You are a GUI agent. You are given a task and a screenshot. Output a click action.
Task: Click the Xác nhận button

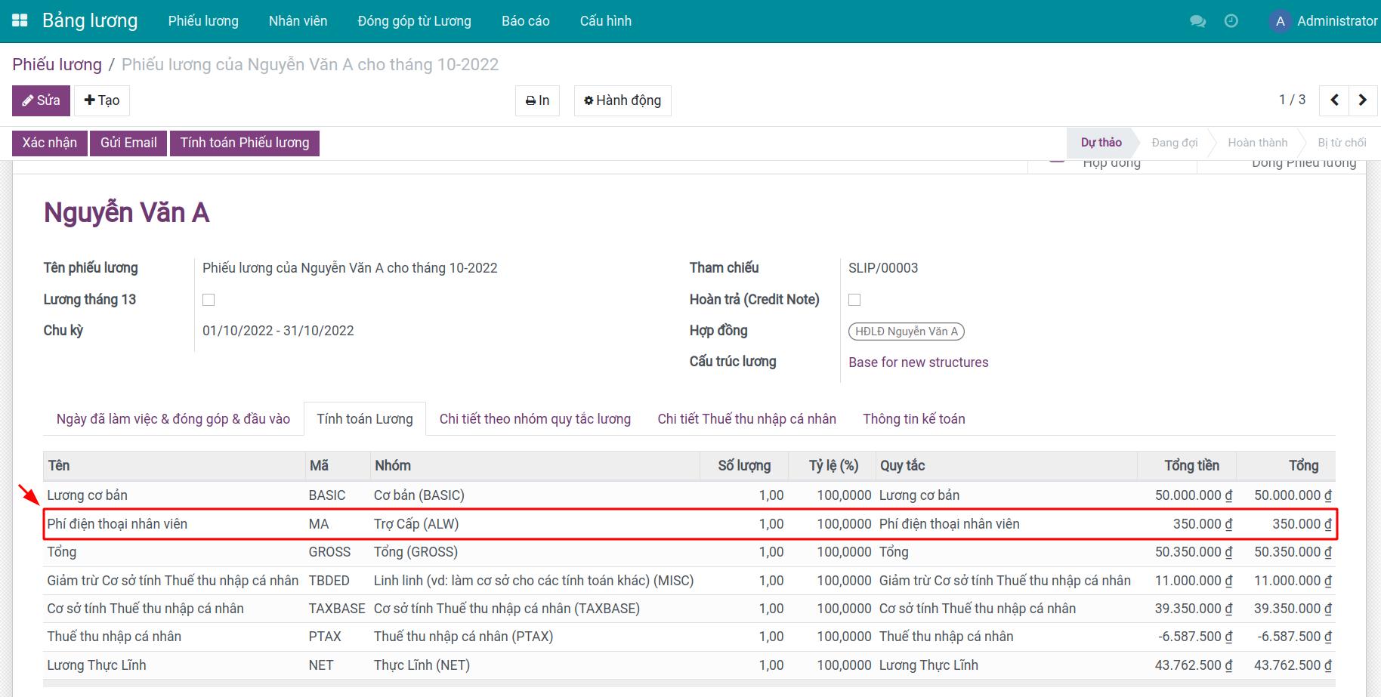point(50,143)
